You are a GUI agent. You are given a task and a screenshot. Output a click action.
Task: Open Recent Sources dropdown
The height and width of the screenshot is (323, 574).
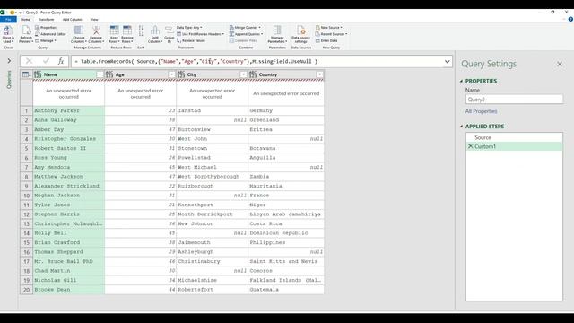[331, 34]
